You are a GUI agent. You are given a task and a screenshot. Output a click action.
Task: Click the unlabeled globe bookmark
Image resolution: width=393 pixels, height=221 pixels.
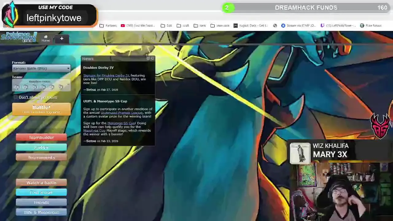[x=275, y=25]
